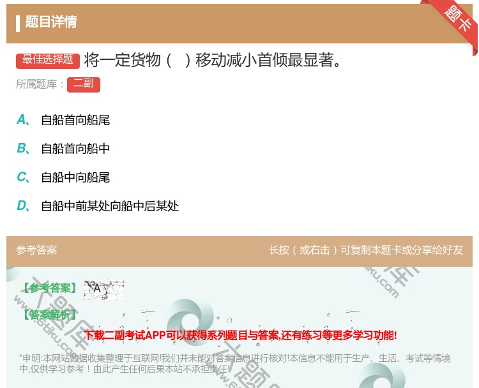The image size is (479, 388).
Task: Click the 最佳选择题 question type badge
Action: (x=48, y=61)
